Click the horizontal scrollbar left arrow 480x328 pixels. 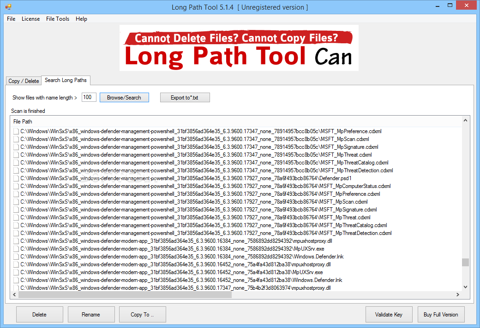pos(14,295)
